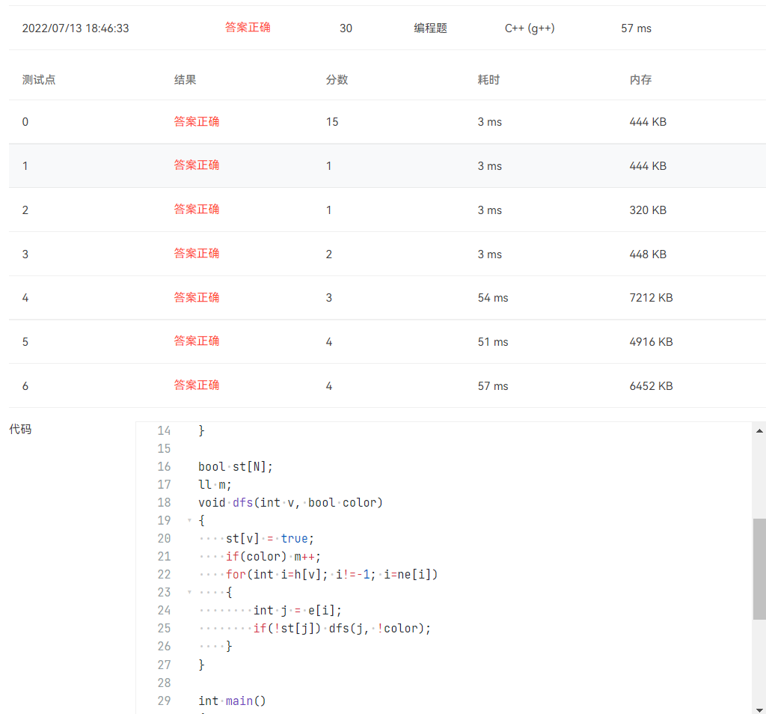Select test point 0 row number
766x714 pixels.
(x=25, y=122)
